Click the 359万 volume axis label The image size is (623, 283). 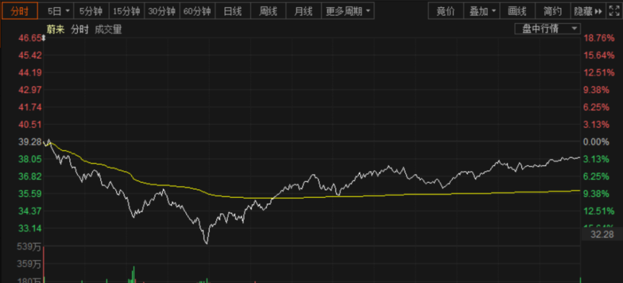click(x=29, y=264)
